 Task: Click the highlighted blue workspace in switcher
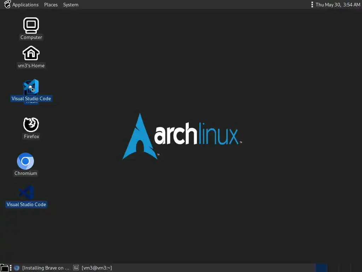click(x=321, y=268)
